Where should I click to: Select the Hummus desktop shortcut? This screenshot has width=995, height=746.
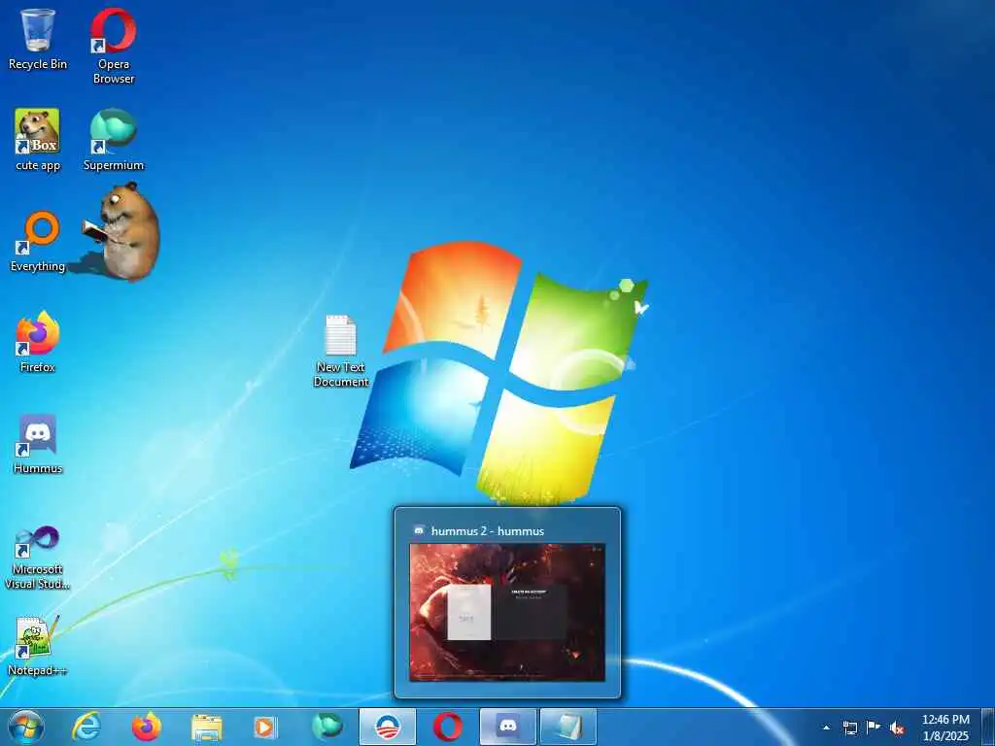pos(38,444)
